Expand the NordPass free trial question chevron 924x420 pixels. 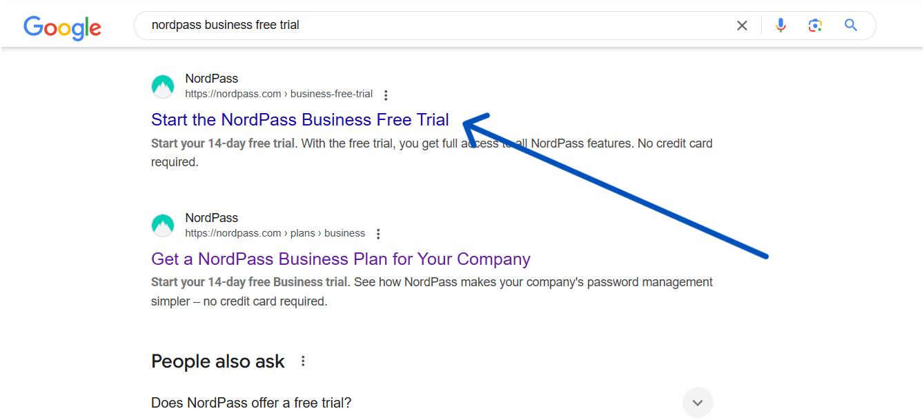coord(698,403)
